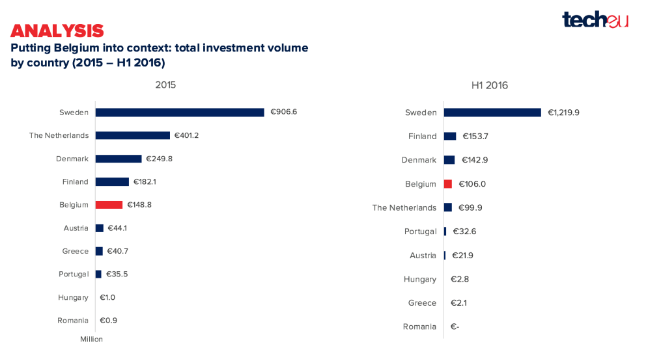648x346 pixels.
Task: Click the red Belgium H1 2016 bar
Action: click(x=448, y=184)
